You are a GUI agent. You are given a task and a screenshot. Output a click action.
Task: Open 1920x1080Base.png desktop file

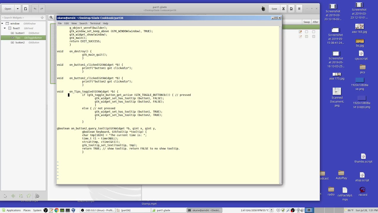[x=360, y=84]
